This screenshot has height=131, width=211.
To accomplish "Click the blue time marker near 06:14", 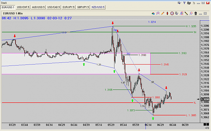I will pos(146,126).
